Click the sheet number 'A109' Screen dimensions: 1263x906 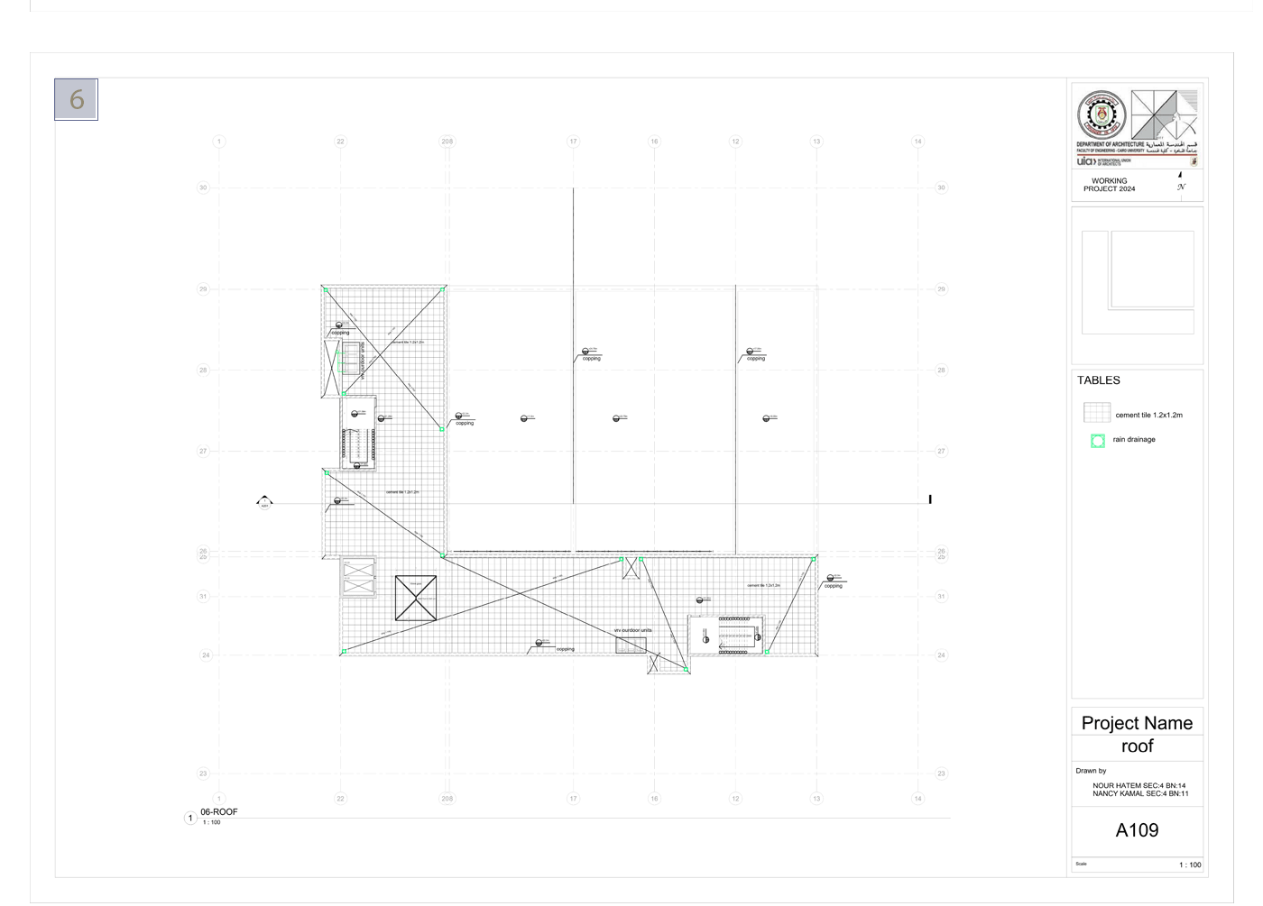tap(1137, 830)
